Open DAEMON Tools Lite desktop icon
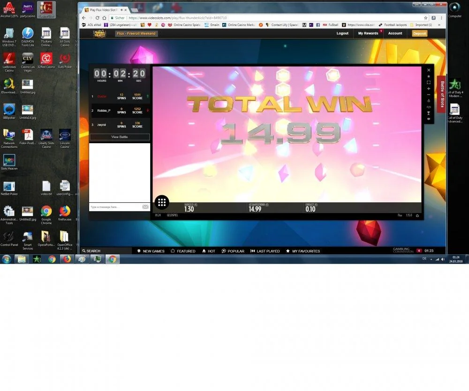The height and width of the screenshot is (391, 469). pos(28,37)
